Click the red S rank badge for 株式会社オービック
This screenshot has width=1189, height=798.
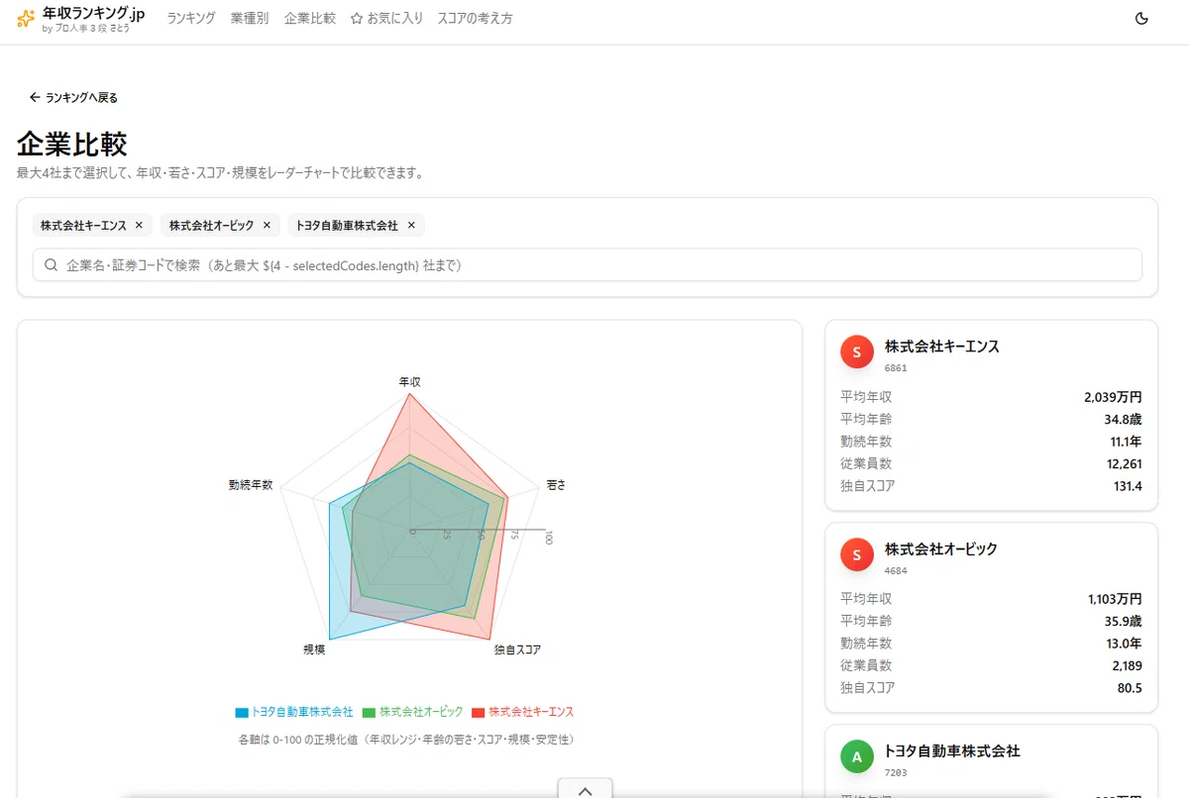coord(857,554)
